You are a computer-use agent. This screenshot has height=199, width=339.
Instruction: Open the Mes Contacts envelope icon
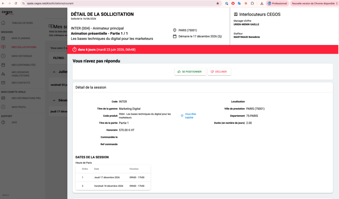pos(3,83)
